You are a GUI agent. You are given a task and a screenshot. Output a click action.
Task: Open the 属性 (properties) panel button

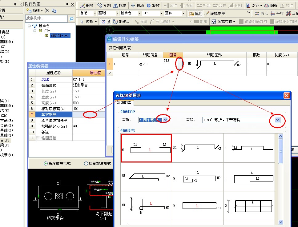pos(196,14)
